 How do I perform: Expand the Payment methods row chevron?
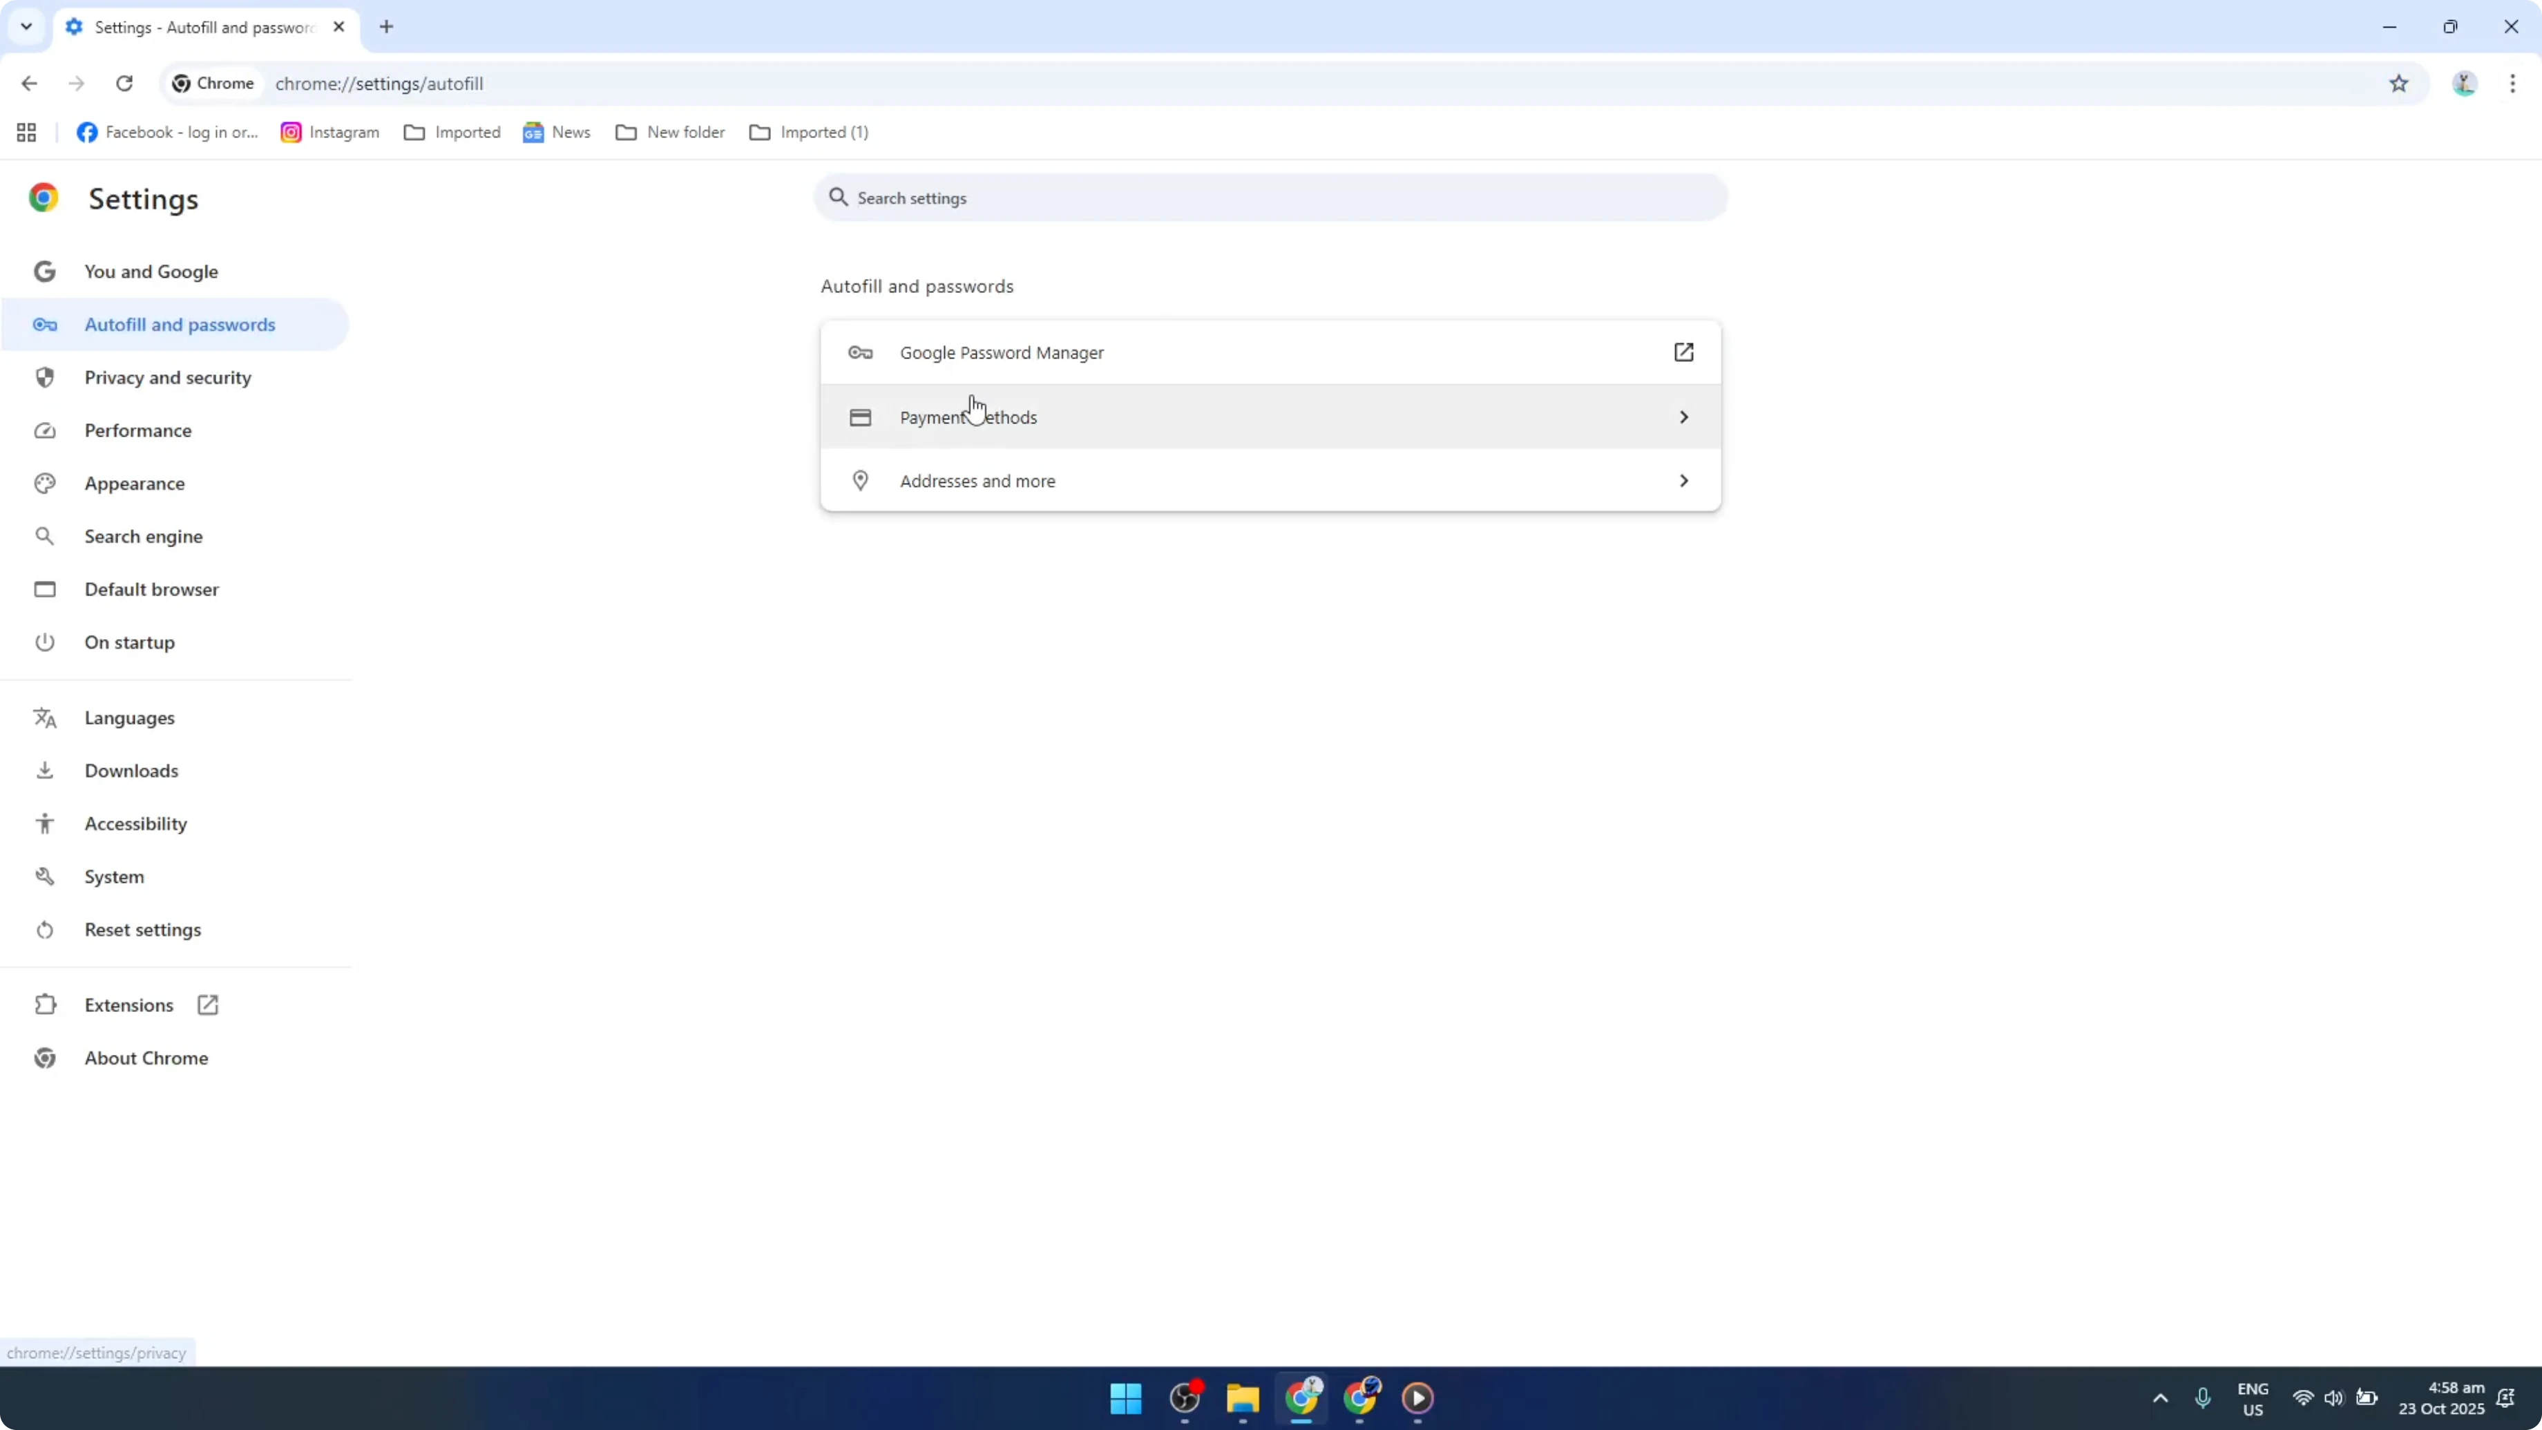pos(1683,417)
